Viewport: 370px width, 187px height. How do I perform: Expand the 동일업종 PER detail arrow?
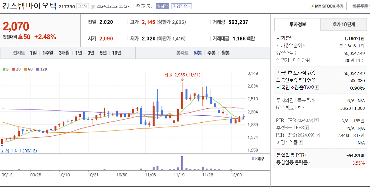coord(306,155)
